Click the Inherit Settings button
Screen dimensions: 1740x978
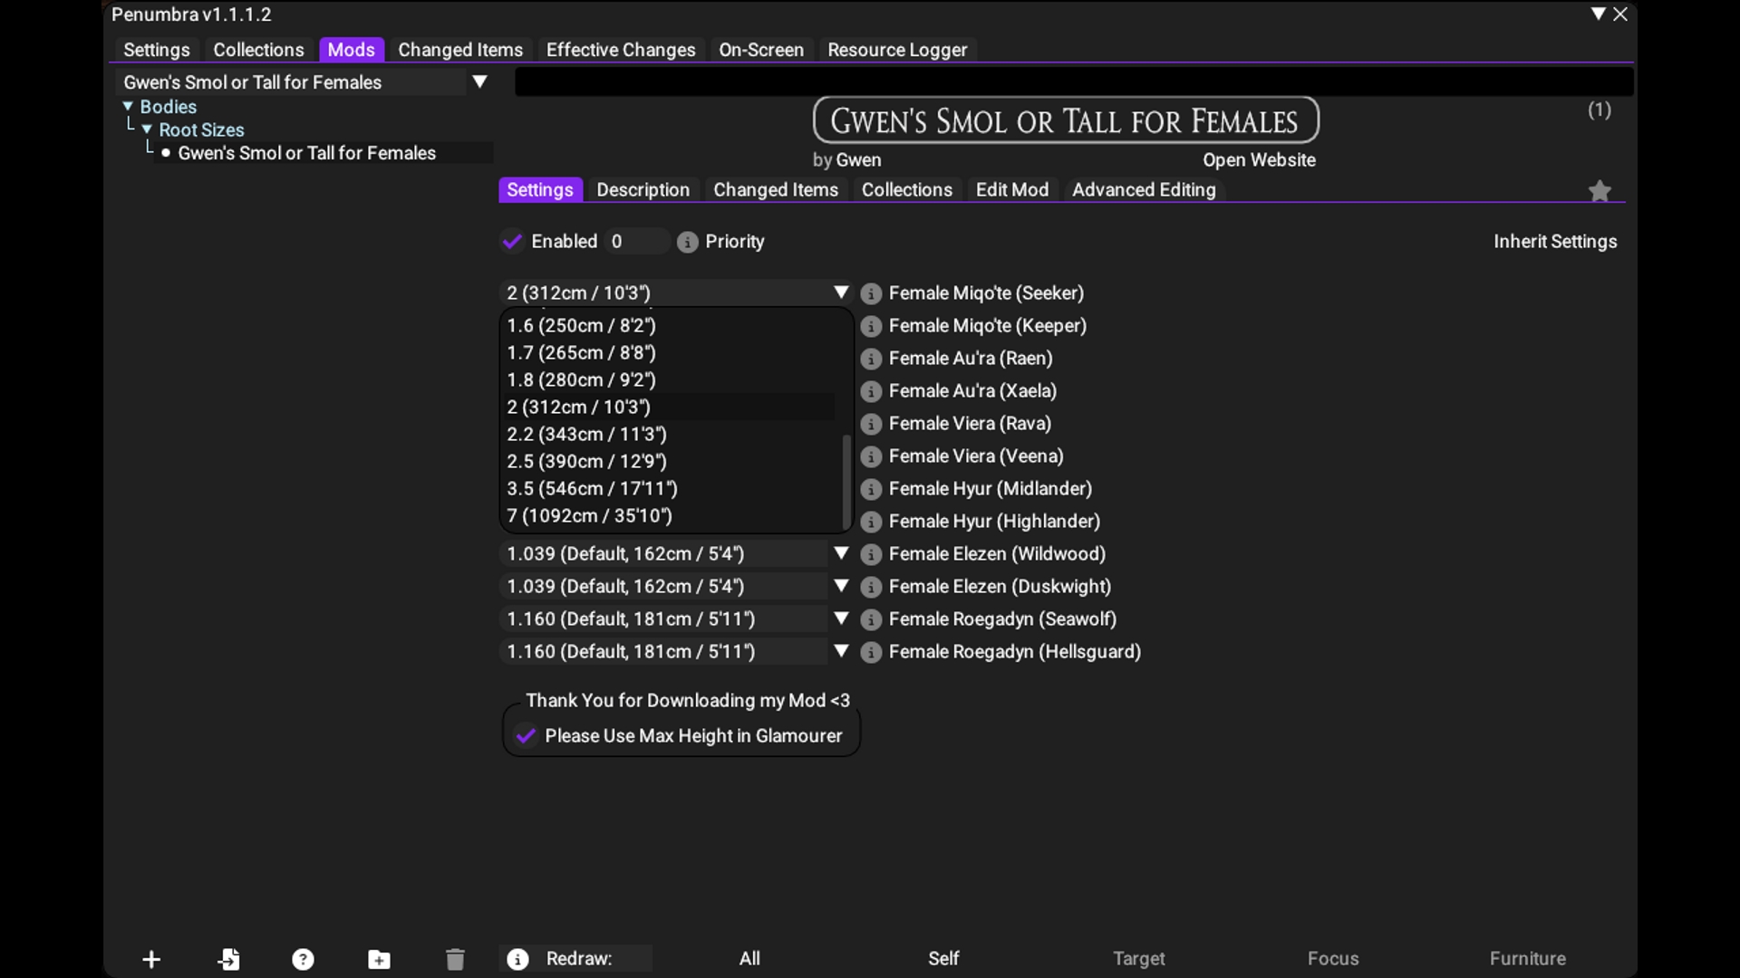pos(1555,242)
